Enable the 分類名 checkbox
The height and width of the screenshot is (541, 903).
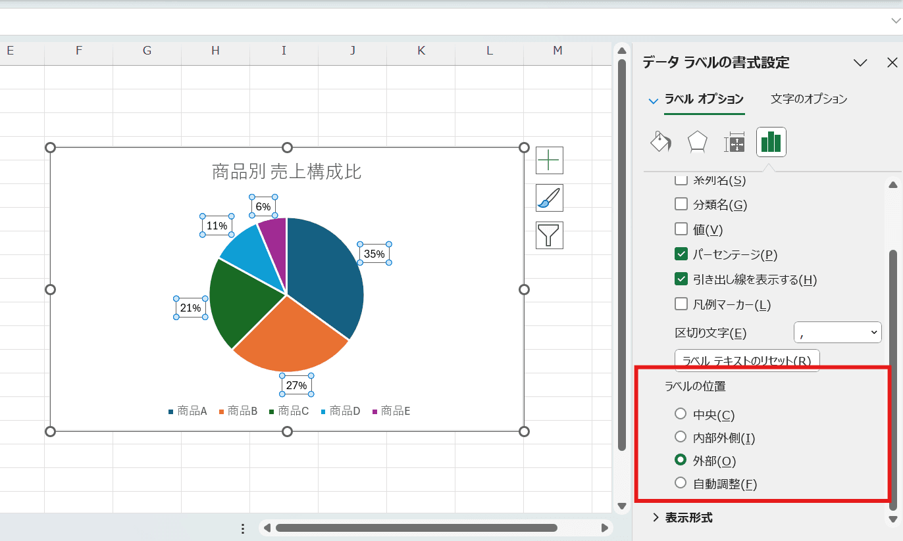(x=681, y=204)
